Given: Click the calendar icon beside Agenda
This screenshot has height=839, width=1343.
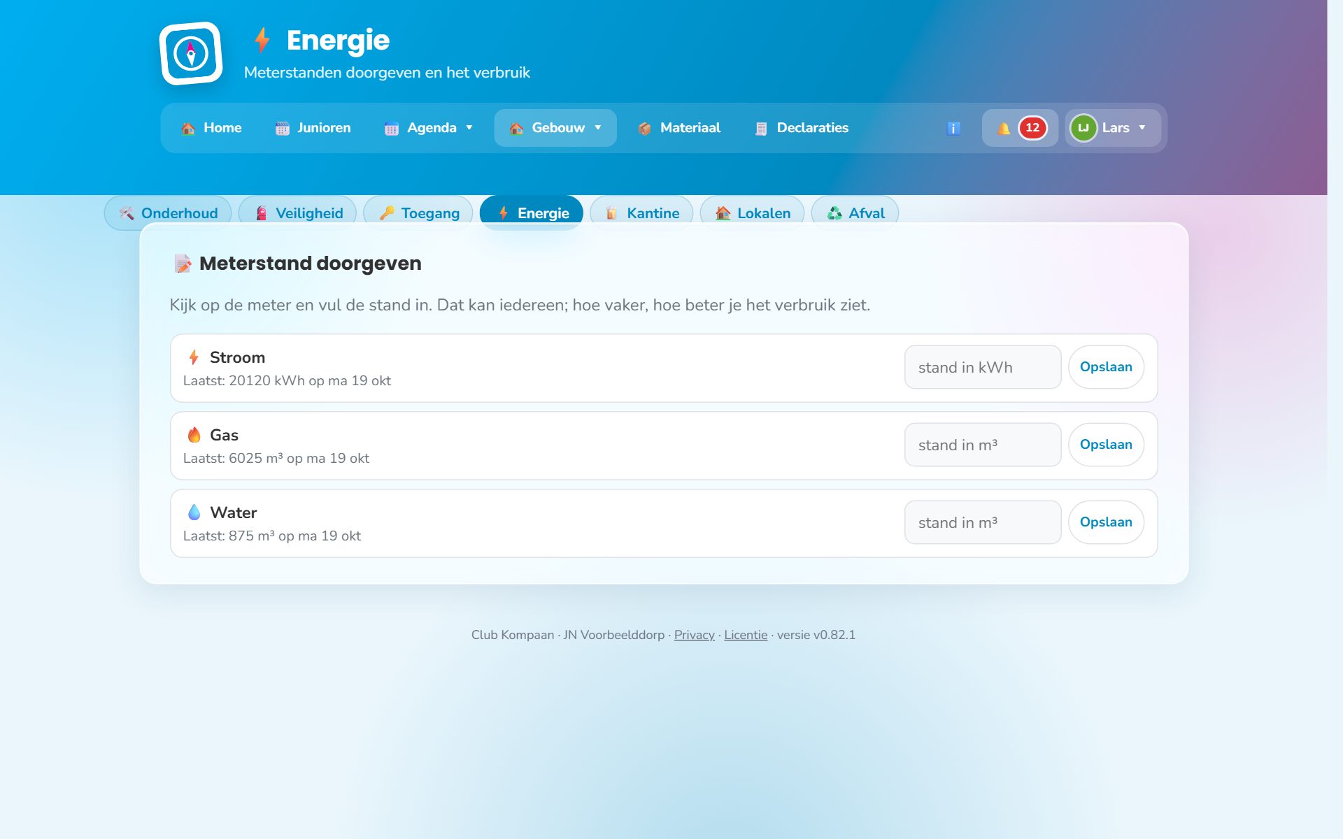Looking at the screenshot, I should coord(392,128).
